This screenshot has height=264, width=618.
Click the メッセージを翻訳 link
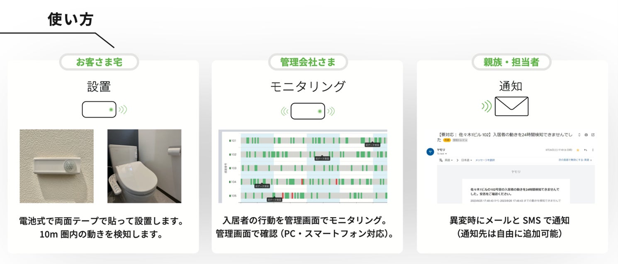[x=485, y=160]
